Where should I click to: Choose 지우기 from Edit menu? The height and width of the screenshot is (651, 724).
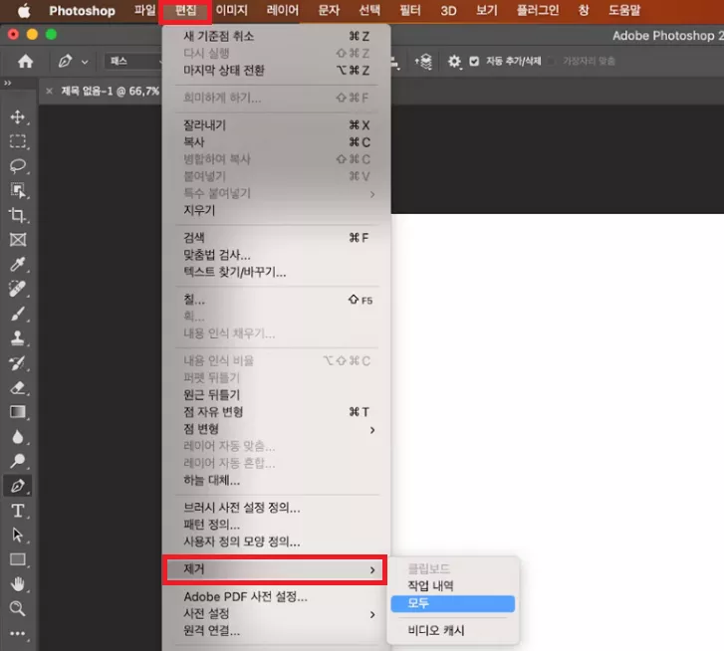(x=277, y=210)
